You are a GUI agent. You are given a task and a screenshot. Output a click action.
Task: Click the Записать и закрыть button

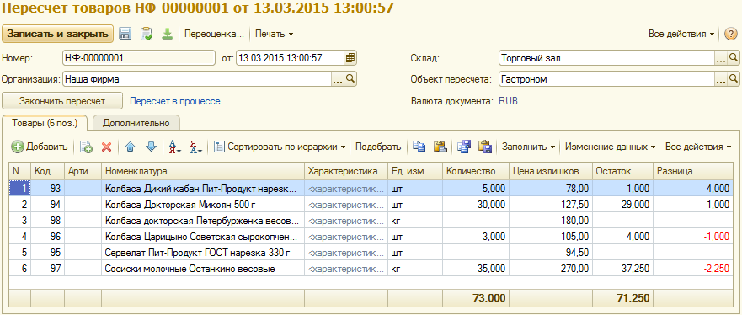(x=58, y=34)
